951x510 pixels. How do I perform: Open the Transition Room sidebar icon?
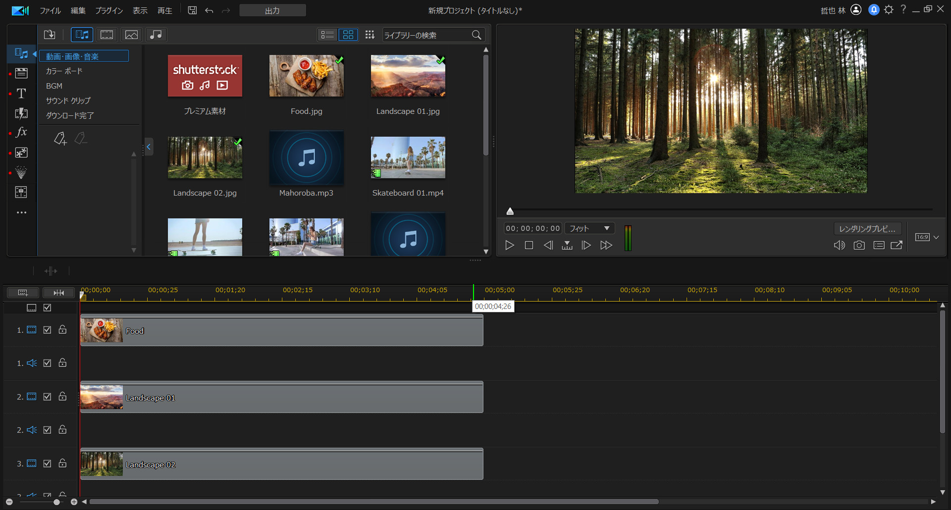(21, 113)
